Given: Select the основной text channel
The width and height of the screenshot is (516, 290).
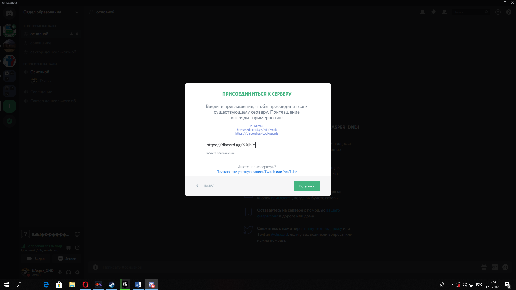Looking at the screenshot, I should [x=51, y=34].
